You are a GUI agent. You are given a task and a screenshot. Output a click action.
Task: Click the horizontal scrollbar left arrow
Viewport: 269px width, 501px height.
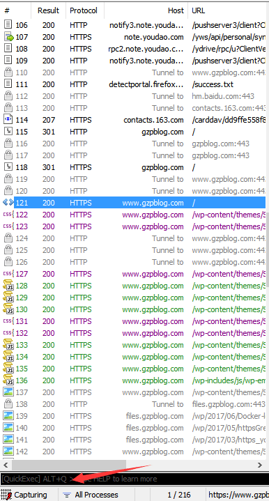(x=6, y=465)
